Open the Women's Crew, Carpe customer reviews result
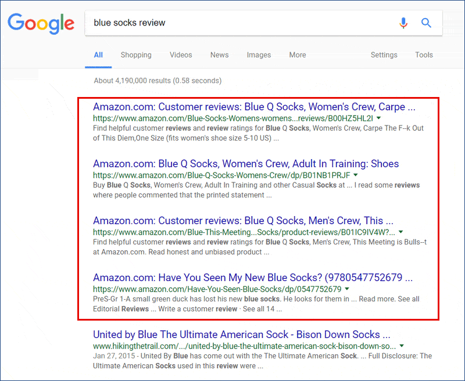 (x=254, y=107)
